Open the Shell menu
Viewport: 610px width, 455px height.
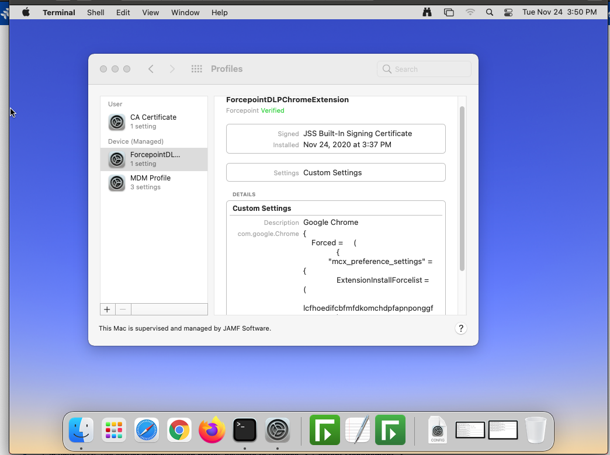coord(95,12)
